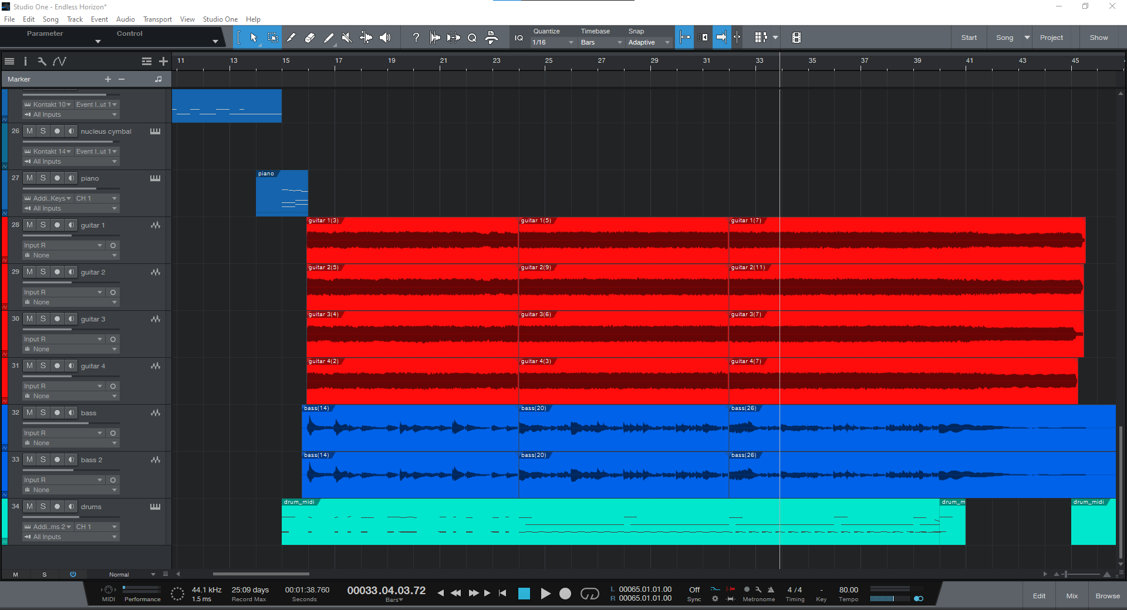Mute the guitar 1 track
The width and height of the screenshot is (1127, 610).
point(29,225)
